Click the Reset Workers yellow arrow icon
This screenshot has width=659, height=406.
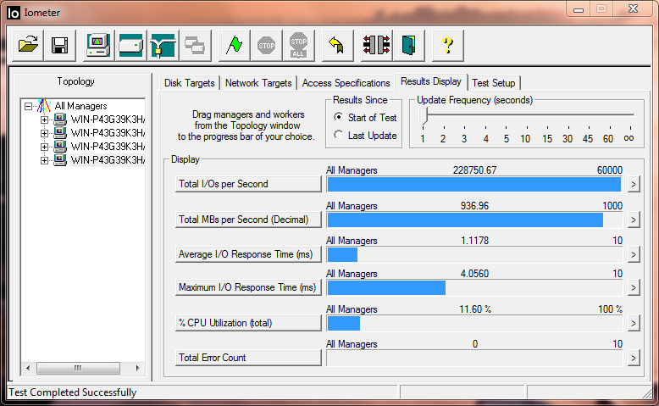(336, 45)
